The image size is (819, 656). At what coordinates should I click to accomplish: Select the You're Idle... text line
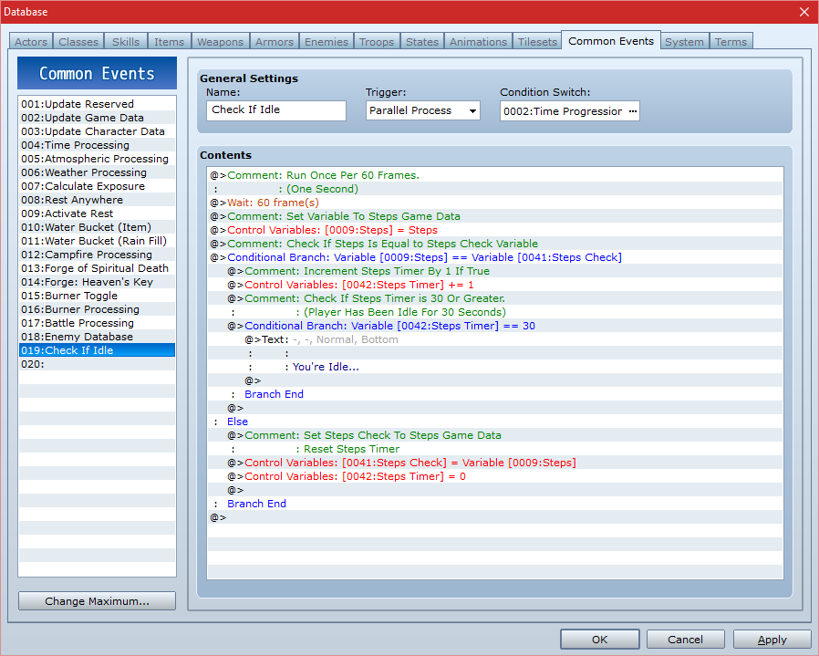[x=495, y=367]
